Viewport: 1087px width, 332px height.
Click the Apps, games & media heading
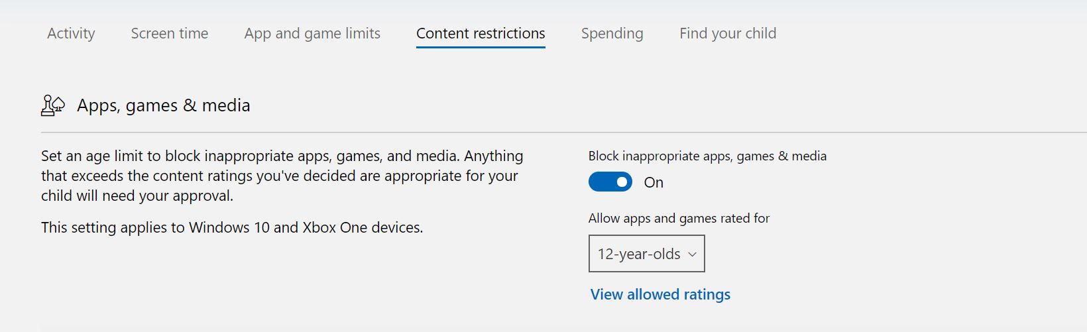point(164,105)
